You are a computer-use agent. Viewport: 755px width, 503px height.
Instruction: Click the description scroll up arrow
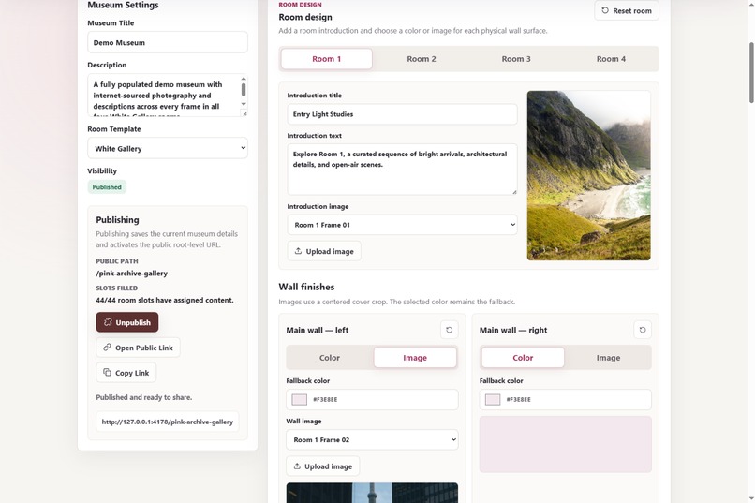244,79
